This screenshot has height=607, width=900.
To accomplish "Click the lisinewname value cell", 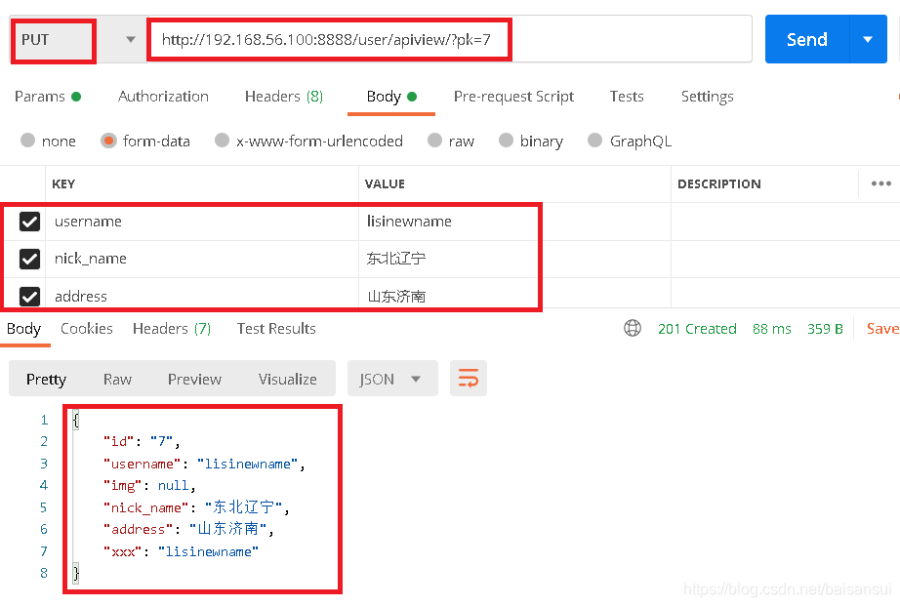I will [514, 222].
